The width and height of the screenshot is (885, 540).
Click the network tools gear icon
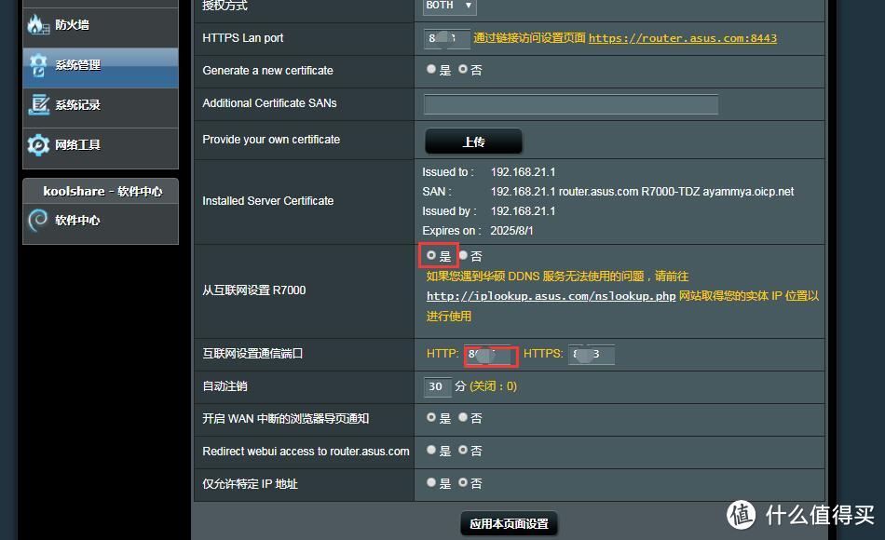tap(38, 144)
